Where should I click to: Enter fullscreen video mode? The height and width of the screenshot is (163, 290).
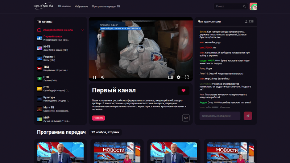point(187,77)
